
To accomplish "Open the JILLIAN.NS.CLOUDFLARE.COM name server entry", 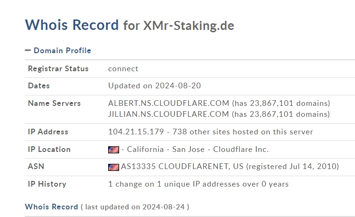I will tap(168, 114).
